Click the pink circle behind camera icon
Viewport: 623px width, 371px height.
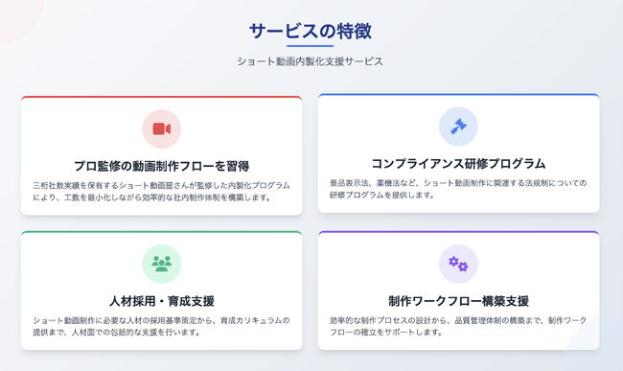(162, 128)
